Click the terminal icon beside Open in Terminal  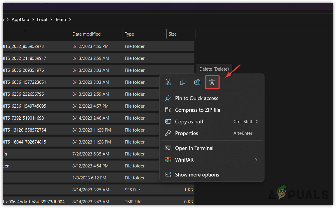click(x=168, y=148)
